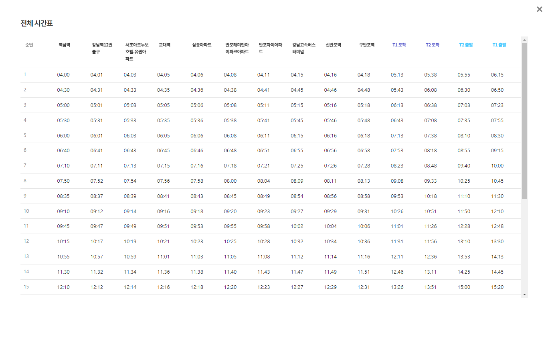
Task: Click the 11:30 T1 departure in row 9
Action: [x=497, y=196]
